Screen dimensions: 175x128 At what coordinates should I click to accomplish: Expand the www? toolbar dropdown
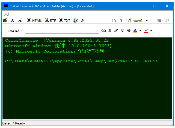pos(147,21)
